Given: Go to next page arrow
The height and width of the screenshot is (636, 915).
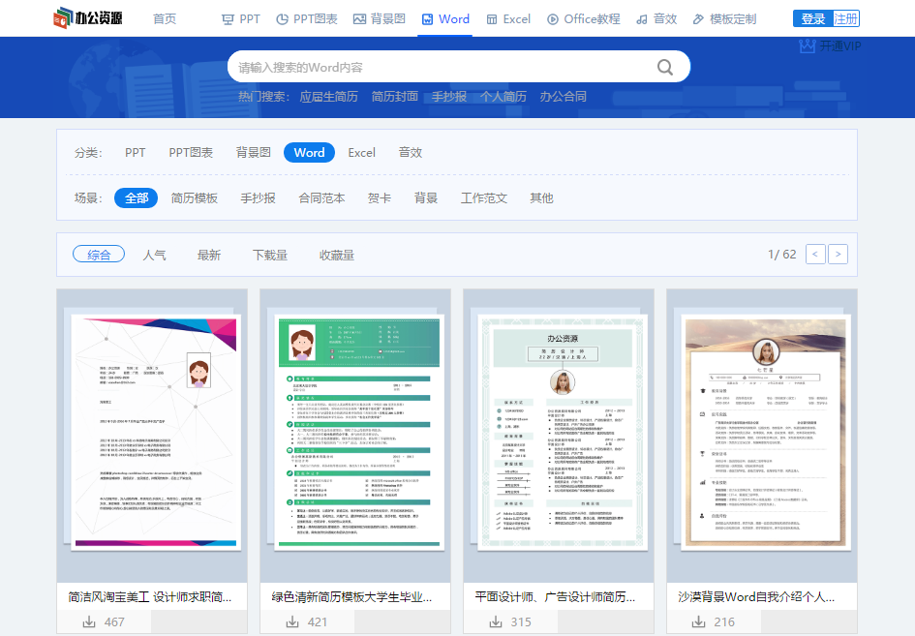Looking at the screenshot, I should coord(838,255).
